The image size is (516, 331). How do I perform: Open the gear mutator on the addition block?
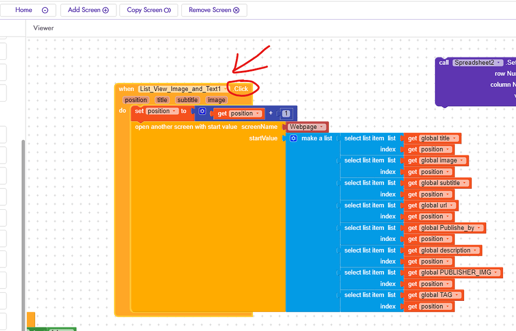pos(203,111)
